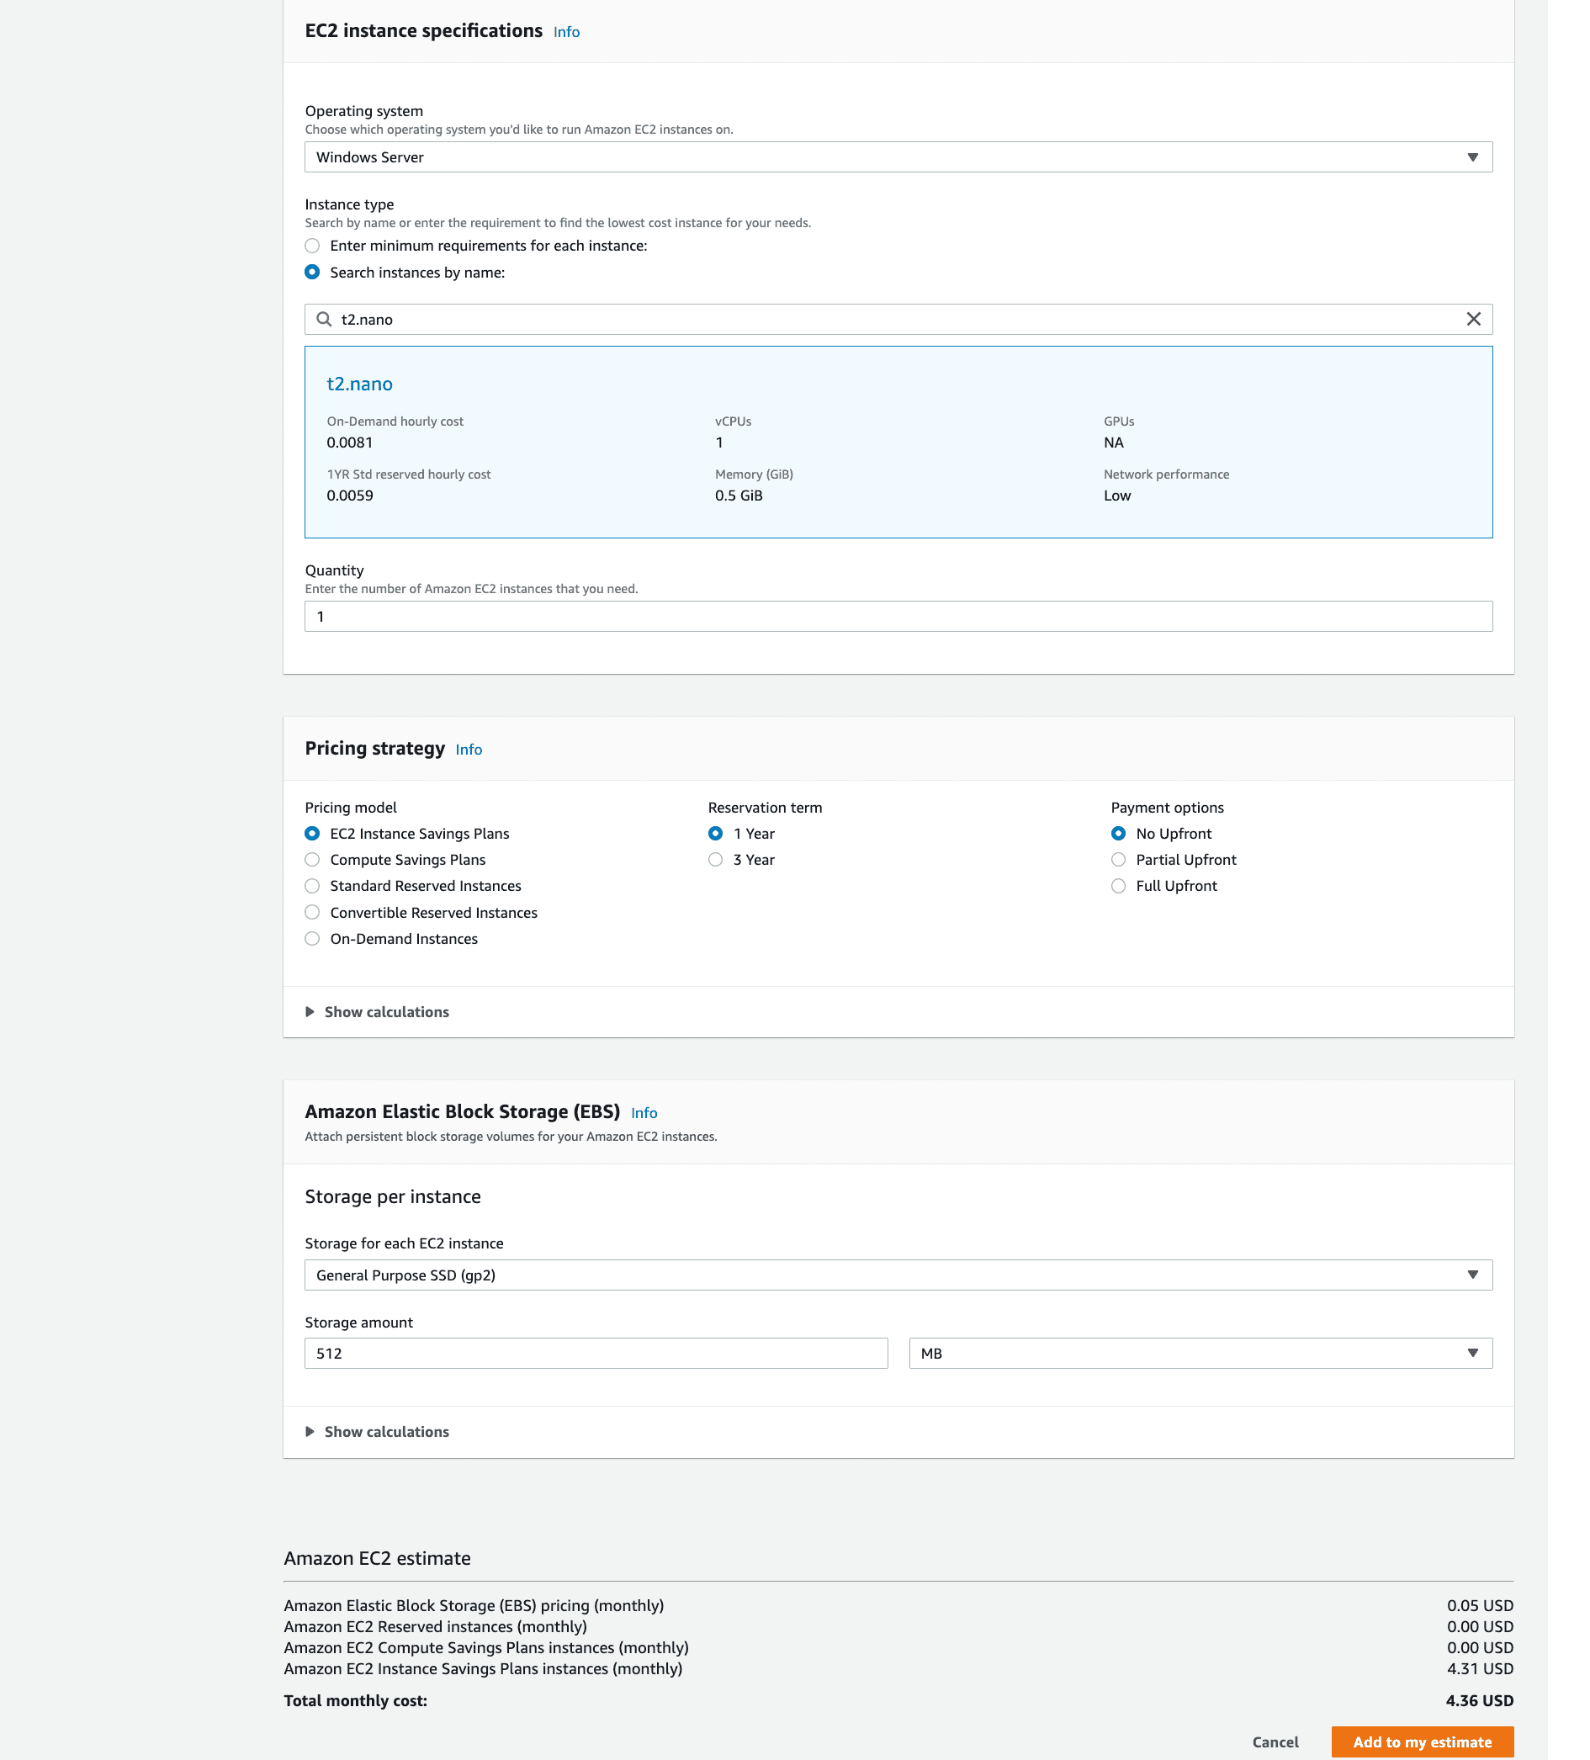1590x1760 pixels.
Task: Open the Operating system dropdown
Action: pyautogui.click(x=898, y=157)
